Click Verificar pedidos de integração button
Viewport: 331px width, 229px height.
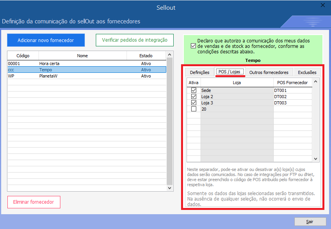point(135,40)
